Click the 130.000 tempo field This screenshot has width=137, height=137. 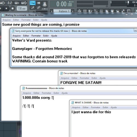(x=22, y=8)
